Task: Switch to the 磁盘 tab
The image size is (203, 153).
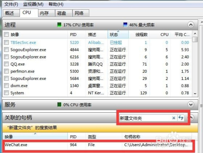Action: 64,13
